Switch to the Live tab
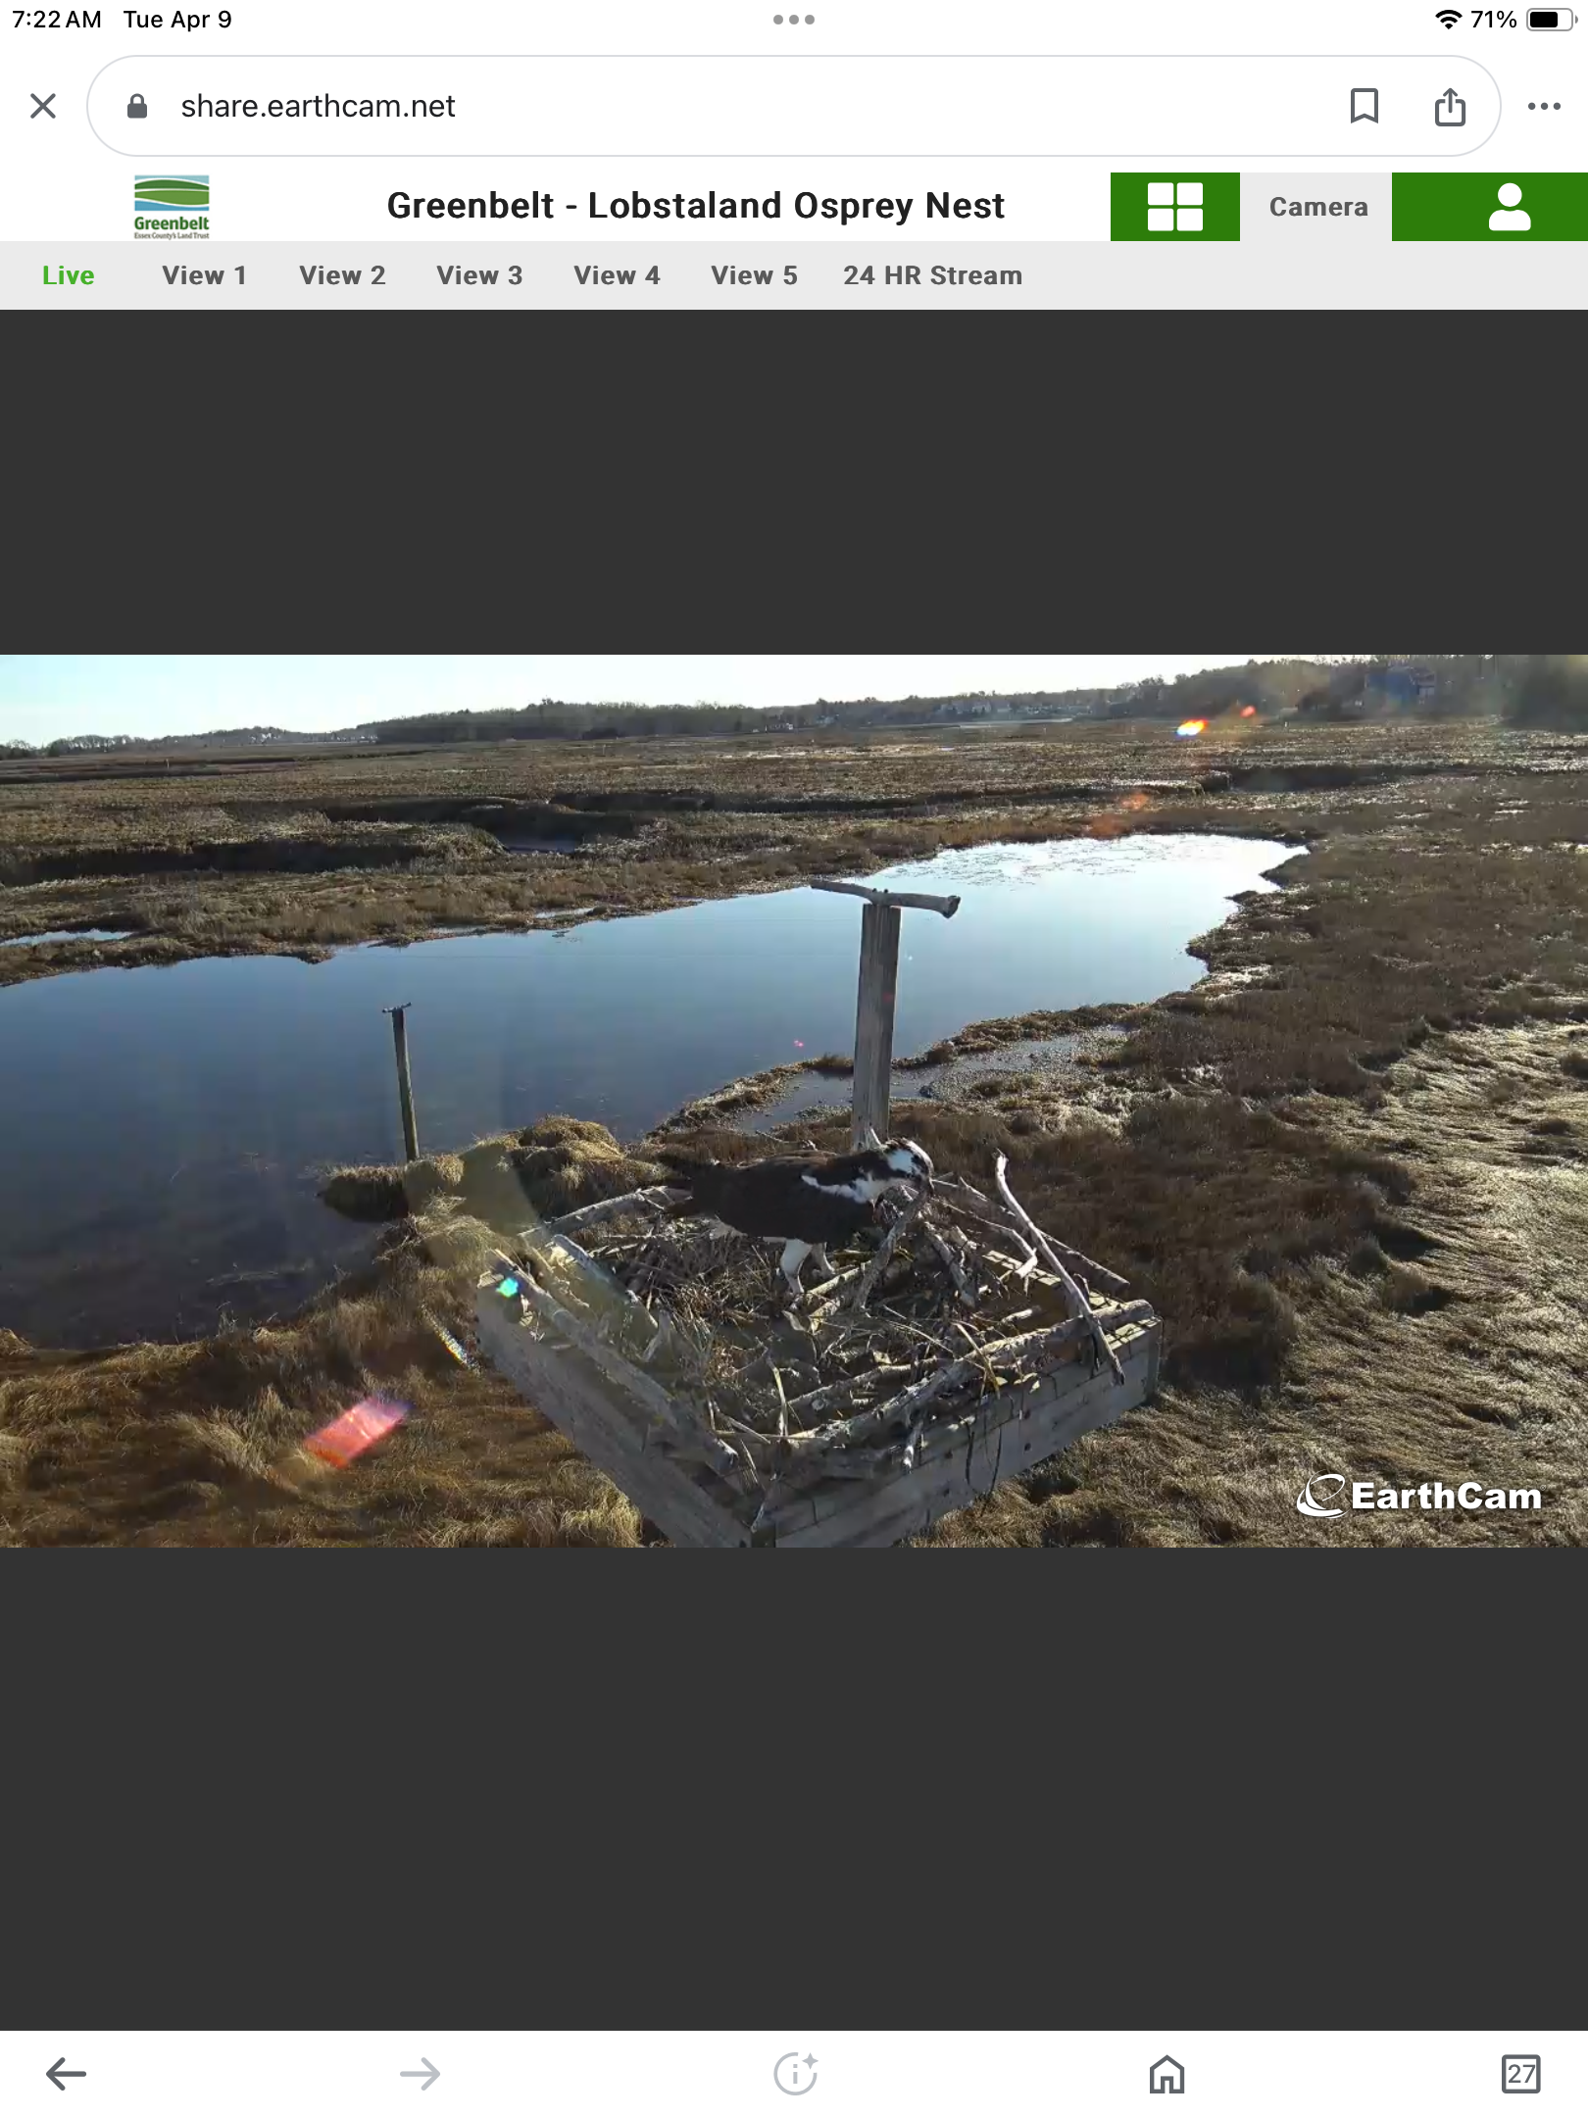This screenshot has height=2117, width=1588. 69,275
